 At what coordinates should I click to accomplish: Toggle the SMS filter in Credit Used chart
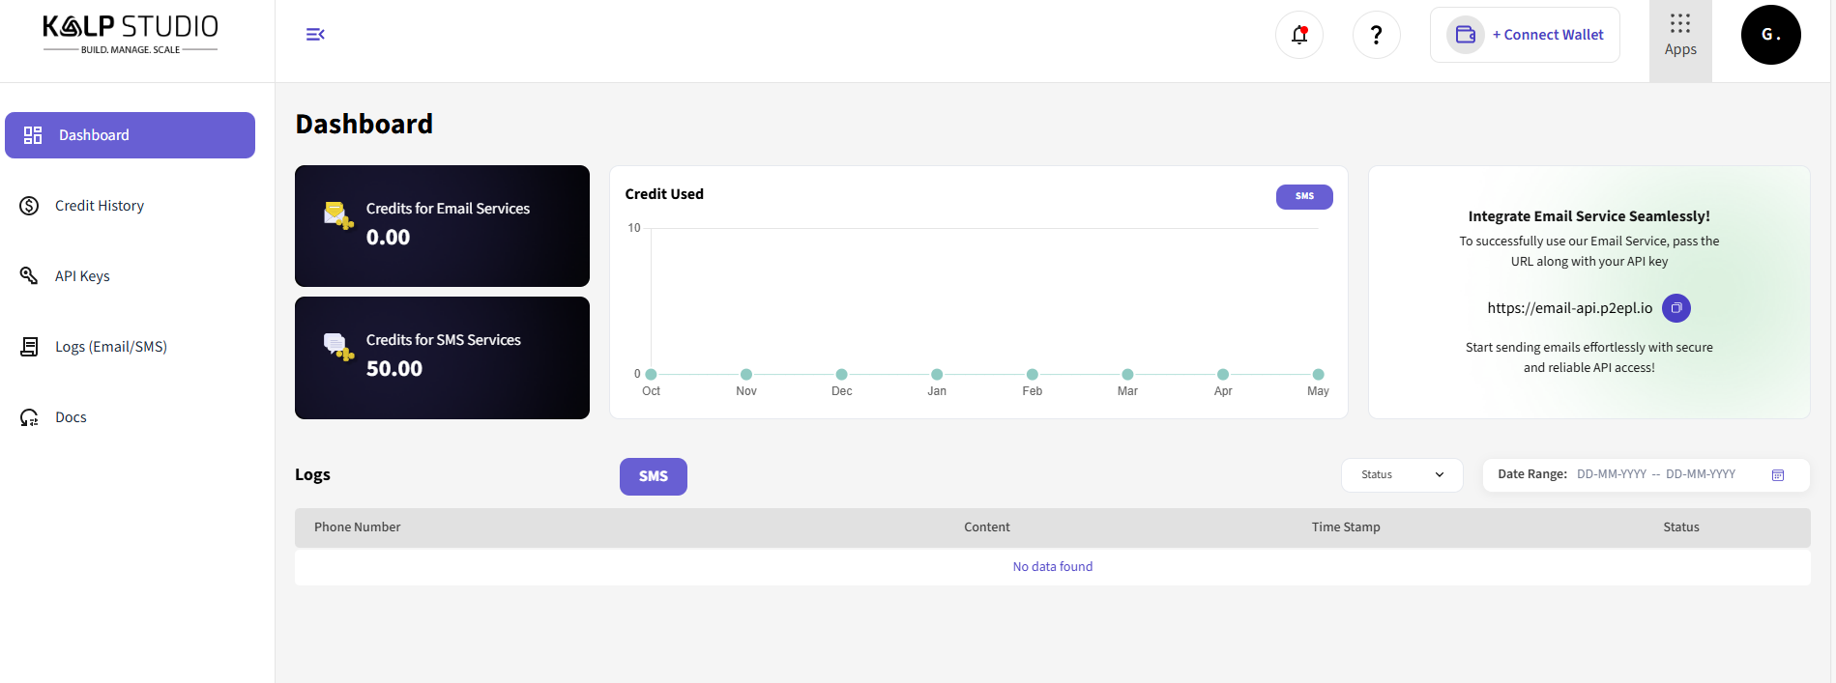(1303, 196)
